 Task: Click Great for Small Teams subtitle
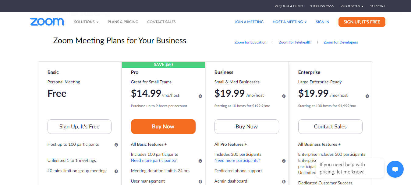[x=151, y=82]
